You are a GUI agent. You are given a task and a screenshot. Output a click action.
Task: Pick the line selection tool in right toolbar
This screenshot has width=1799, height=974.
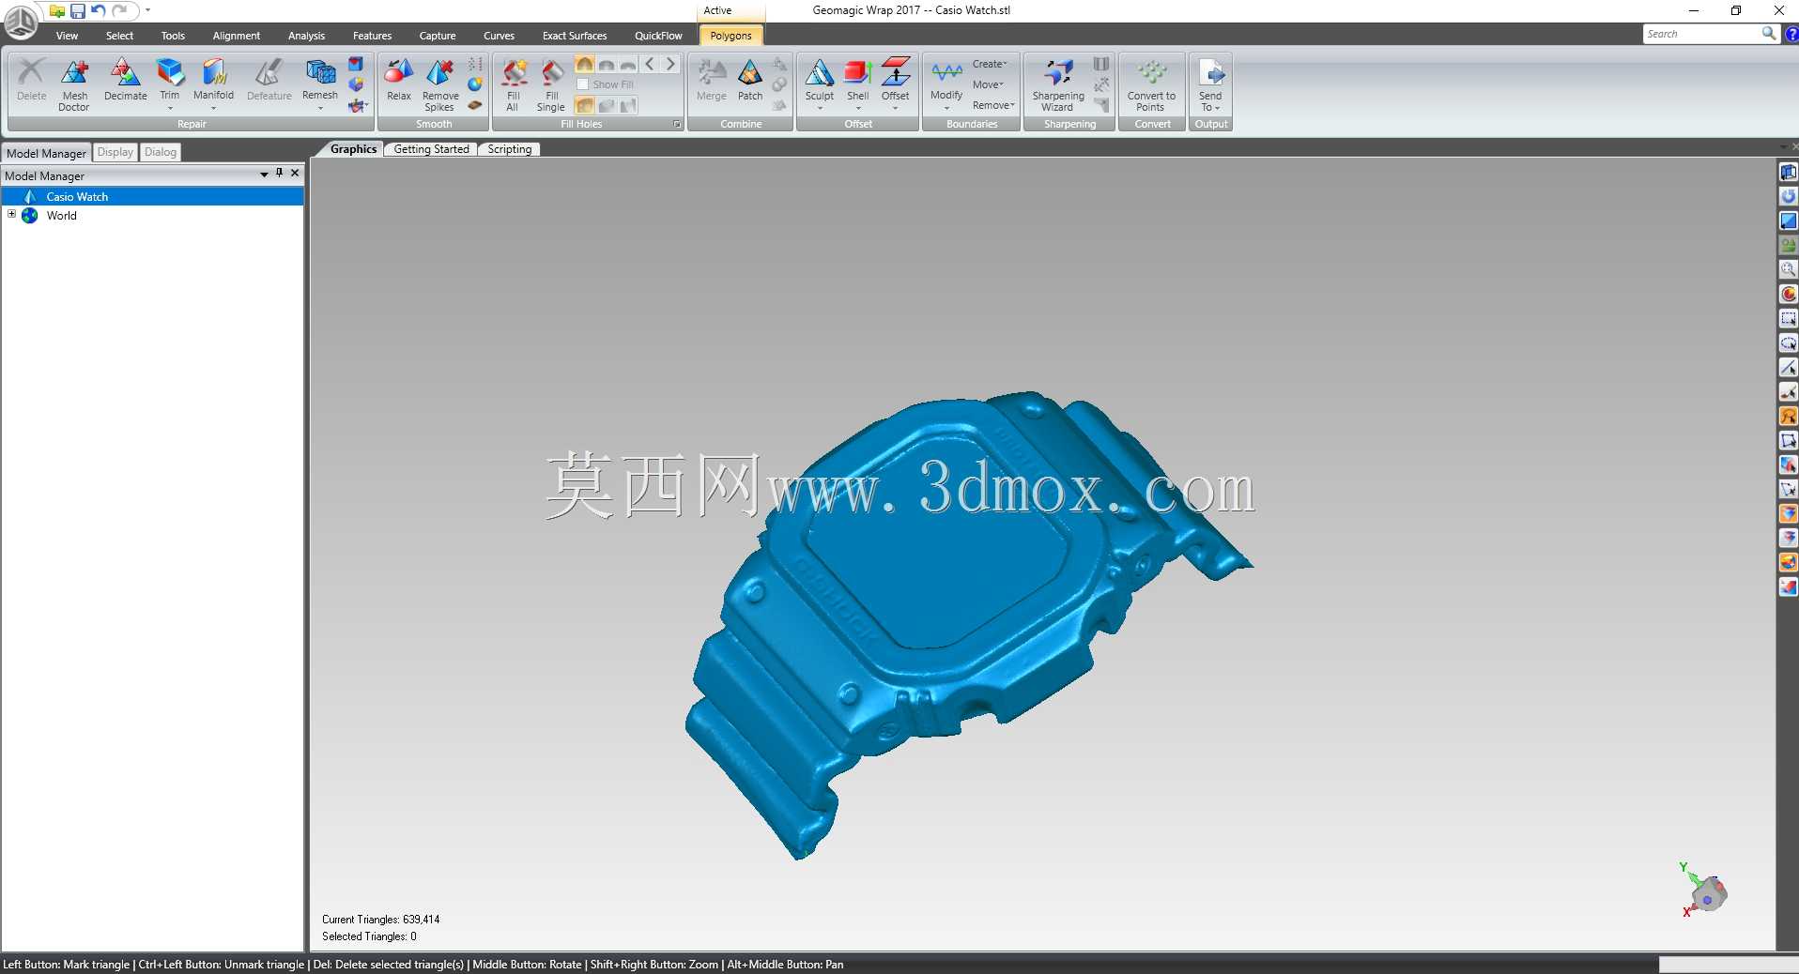pos(1788,368)
